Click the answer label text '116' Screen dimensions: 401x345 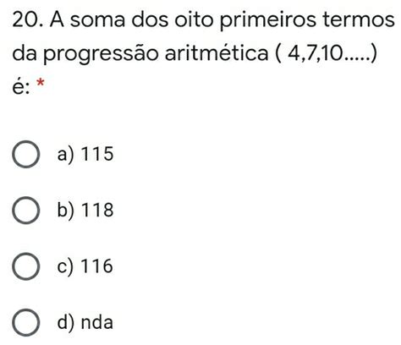[97, 266]
